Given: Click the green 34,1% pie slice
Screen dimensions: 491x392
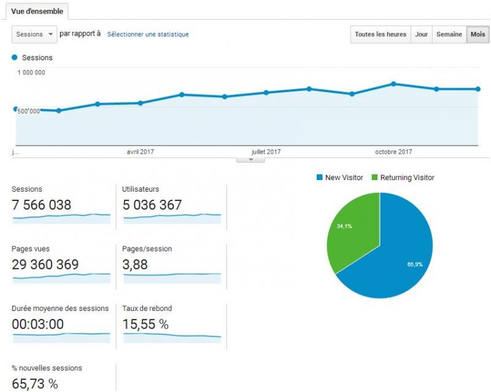Looking at the screenshot, I should pyautogui.click(x=353, y=227).
